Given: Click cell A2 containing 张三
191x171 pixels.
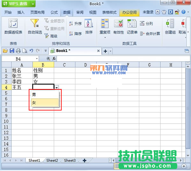Looking at the screenshot, I should pyautogui.click(x=22, y=76).
